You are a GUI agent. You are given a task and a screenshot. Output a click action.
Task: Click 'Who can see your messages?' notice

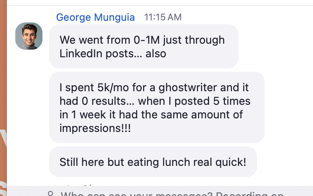[137, 194]
